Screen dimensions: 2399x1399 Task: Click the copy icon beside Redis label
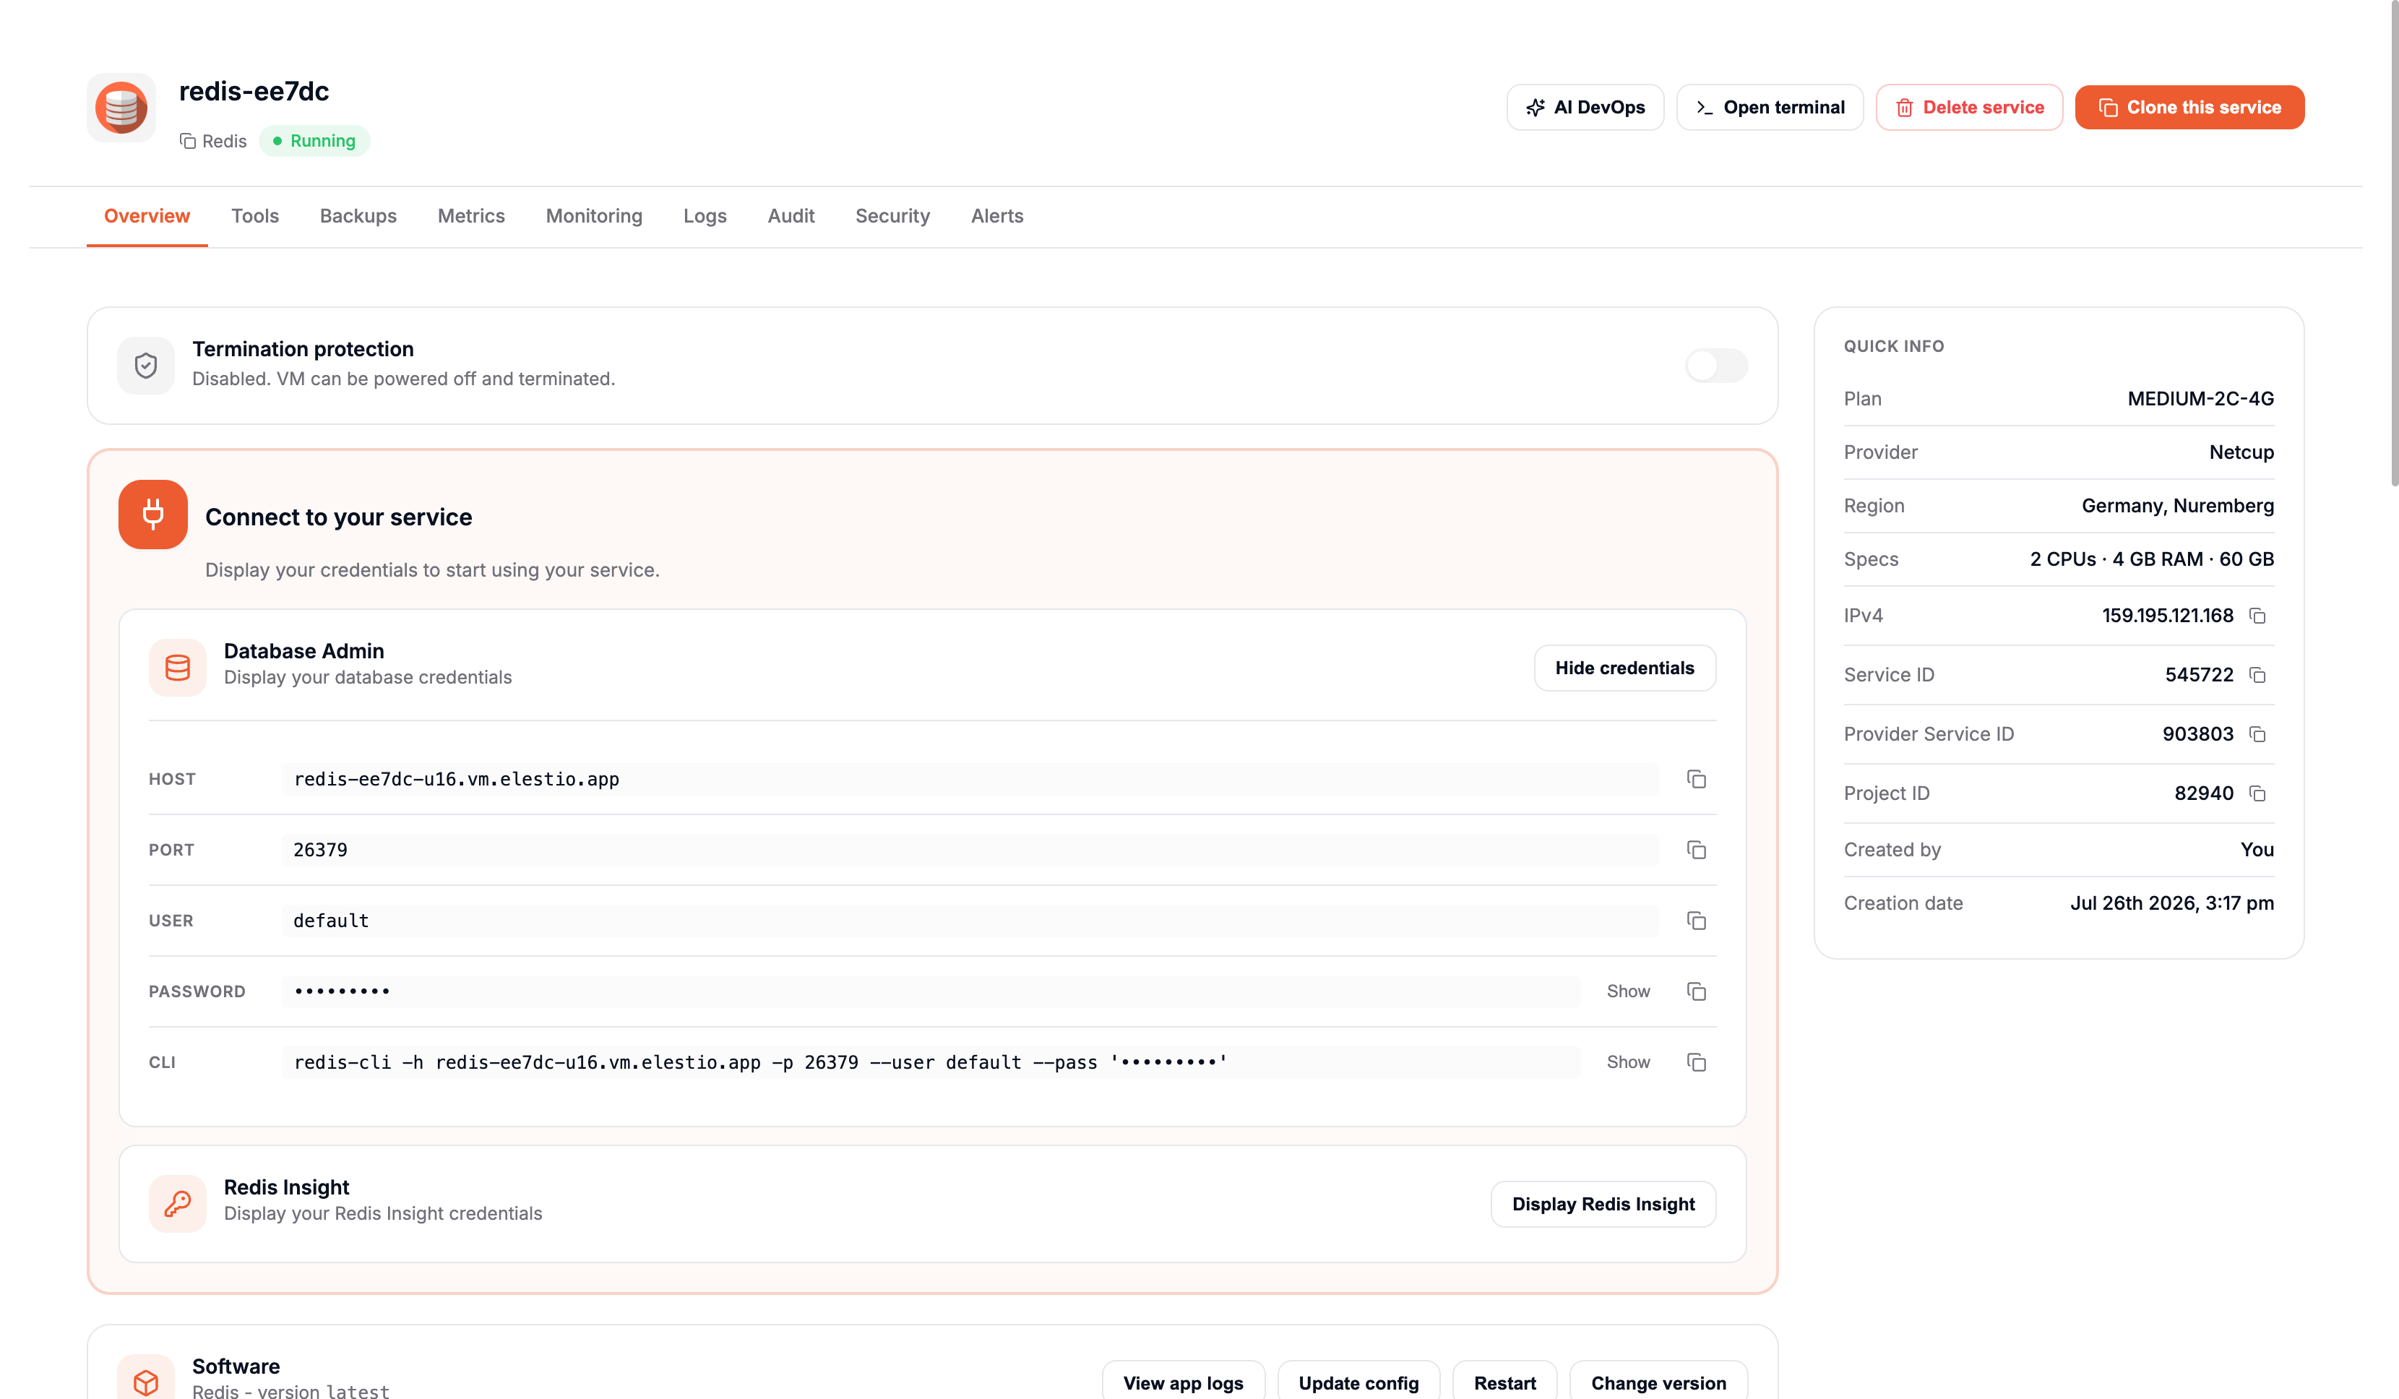[x=188, y=141]
